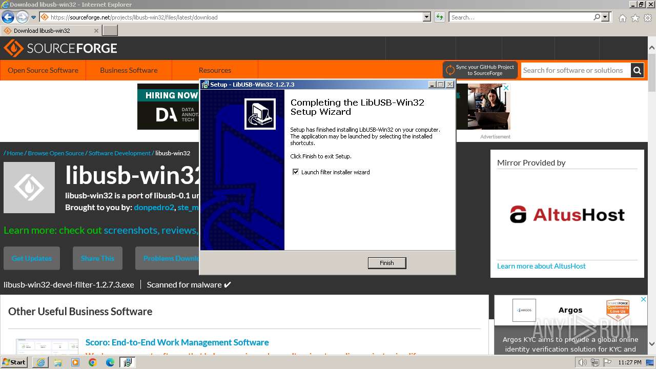Open the Windows Start button

pos(14,362)
